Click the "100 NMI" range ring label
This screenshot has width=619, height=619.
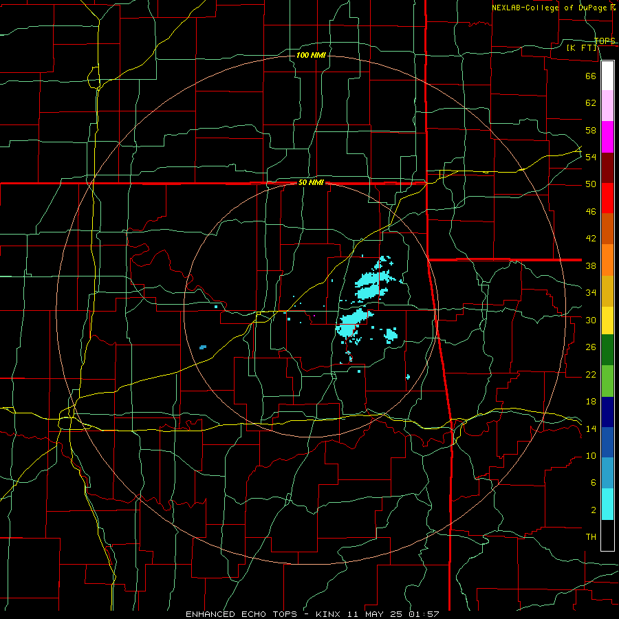point(311,55)
